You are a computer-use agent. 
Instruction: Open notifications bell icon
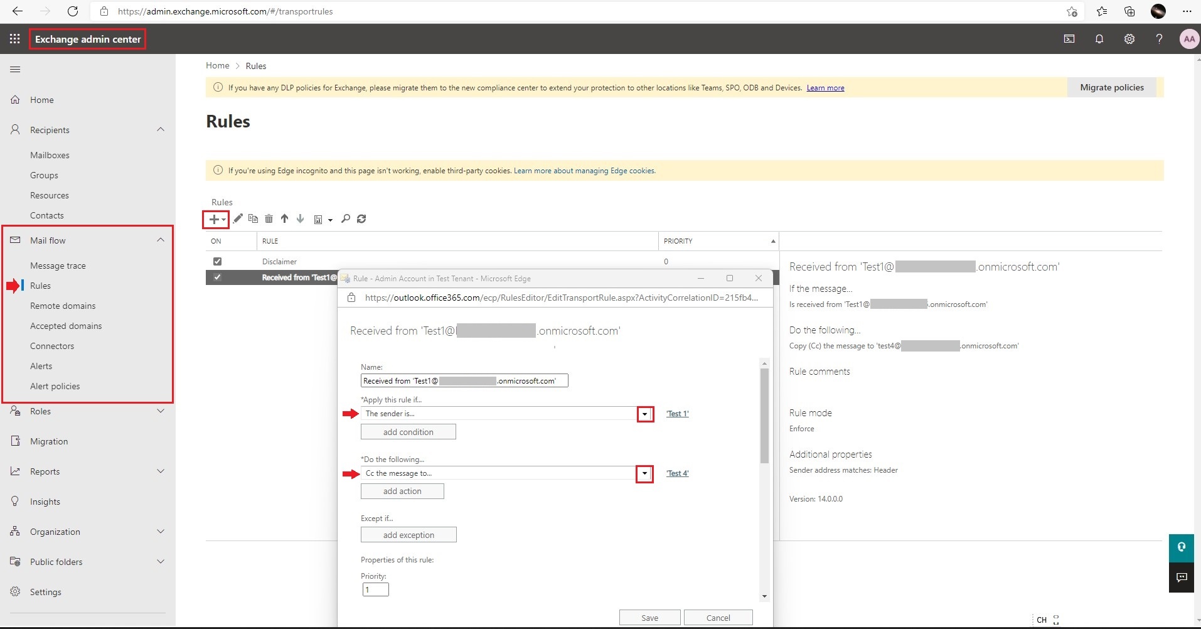point(1099,39)
